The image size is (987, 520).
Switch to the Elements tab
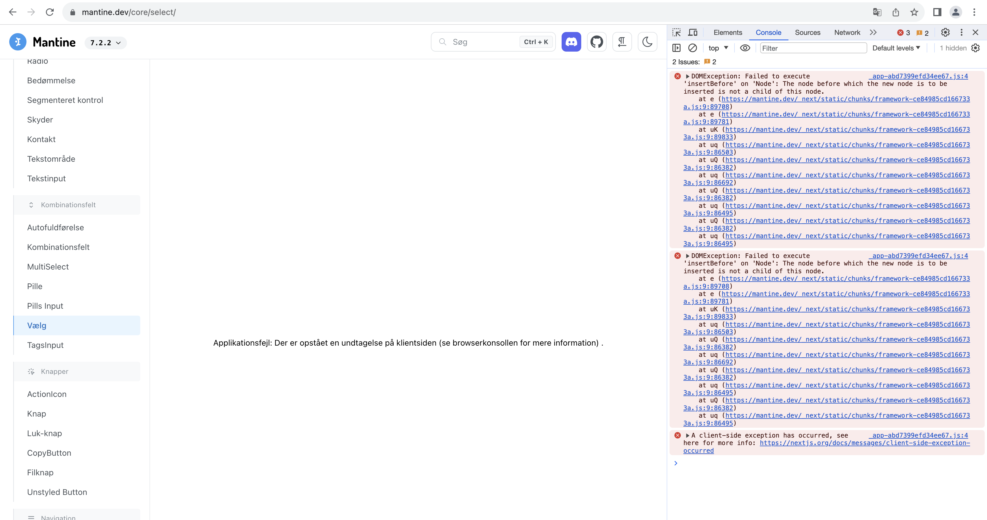[x=727, y=32]
